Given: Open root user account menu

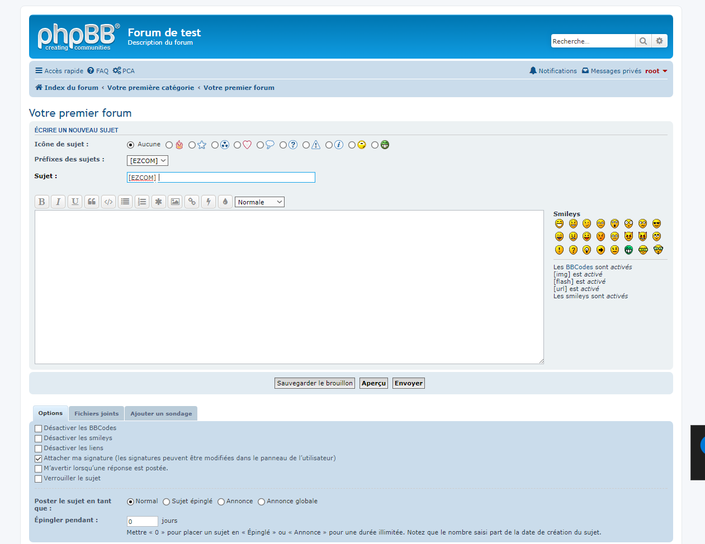Looking at the screenshot, I should pos(656,71).
